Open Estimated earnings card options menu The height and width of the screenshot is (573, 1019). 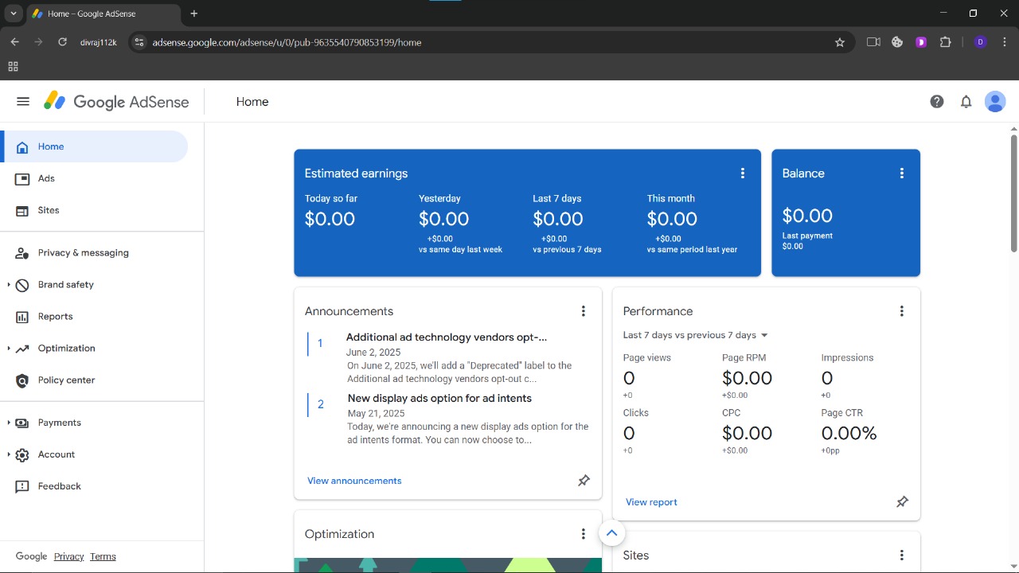[743, 173]
